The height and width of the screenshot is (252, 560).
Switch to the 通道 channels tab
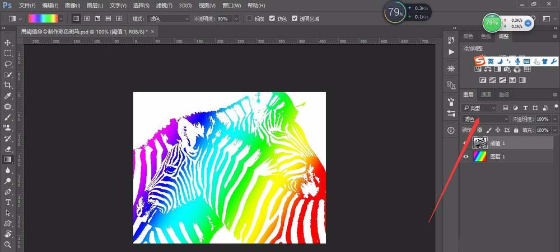[486, 95]
